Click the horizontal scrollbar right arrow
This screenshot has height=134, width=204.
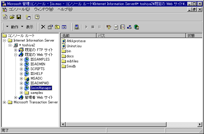click(x=200, y=124)
